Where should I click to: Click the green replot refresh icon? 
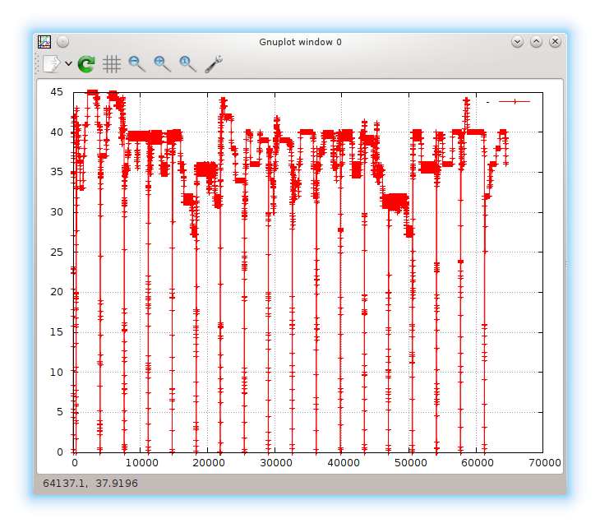click(86, 64)
